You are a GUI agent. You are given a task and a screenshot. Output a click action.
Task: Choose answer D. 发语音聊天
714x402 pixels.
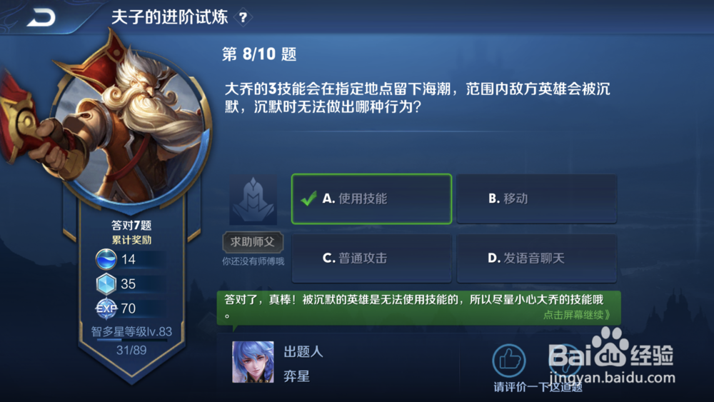click(x=537, y=258)
